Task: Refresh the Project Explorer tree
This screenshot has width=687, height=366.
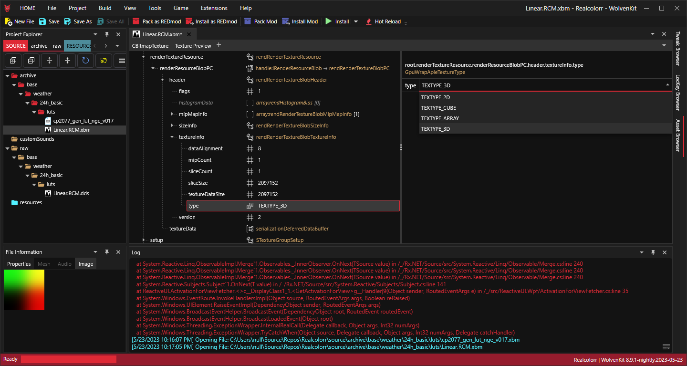Action: [x=85, y=61]
